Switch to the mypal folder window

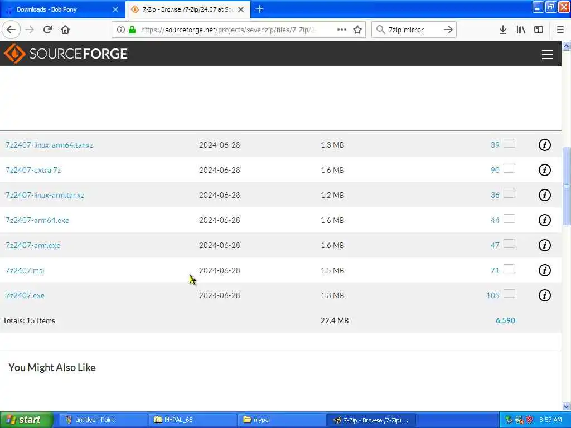(282, 420)
